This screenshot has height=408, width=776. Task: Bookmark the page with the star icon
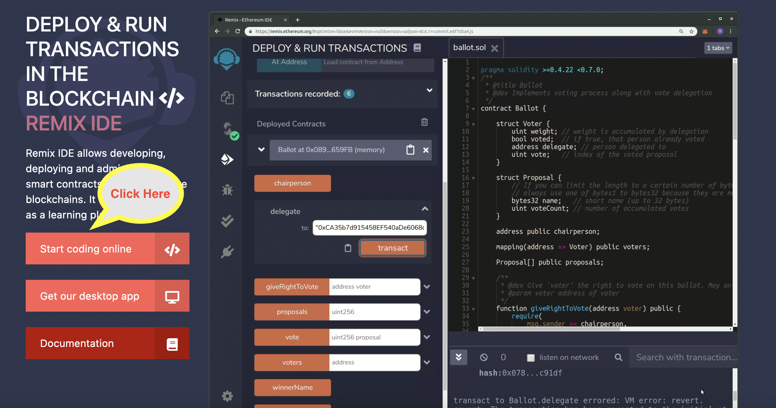tap(692, 31)
